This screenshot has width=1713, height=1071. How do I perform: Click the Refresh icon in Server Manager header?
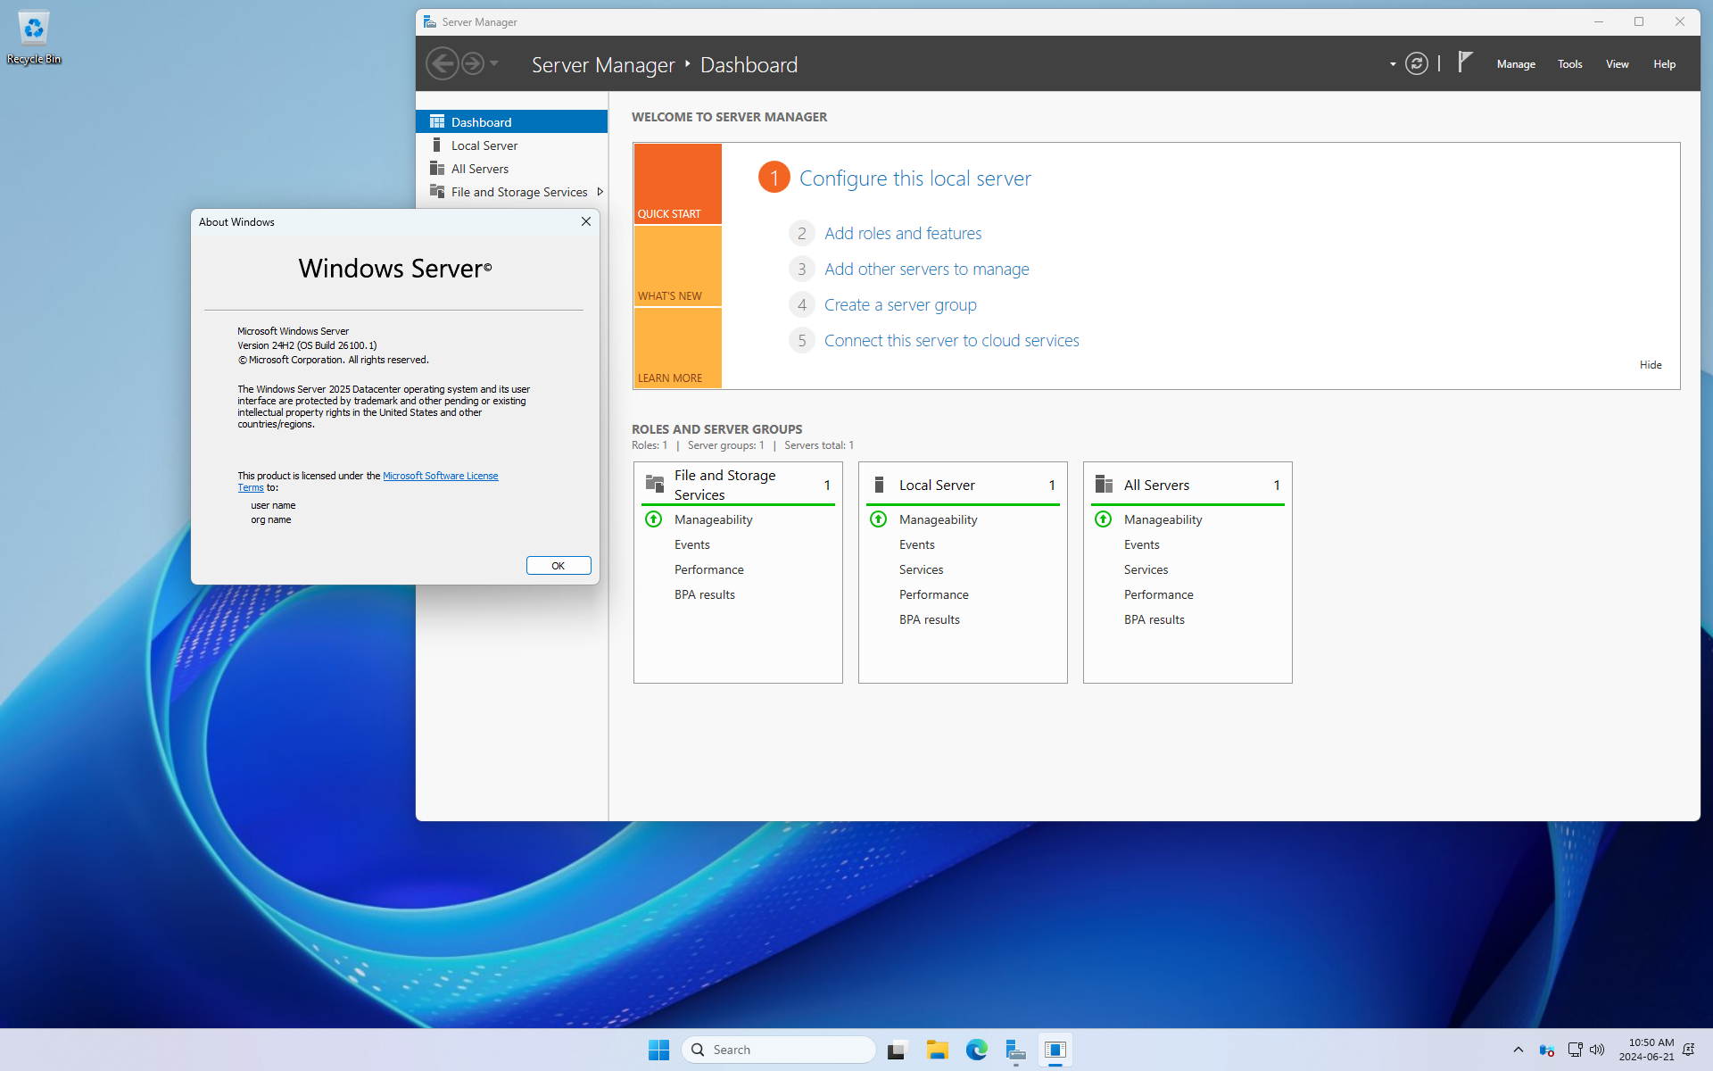1416,63
